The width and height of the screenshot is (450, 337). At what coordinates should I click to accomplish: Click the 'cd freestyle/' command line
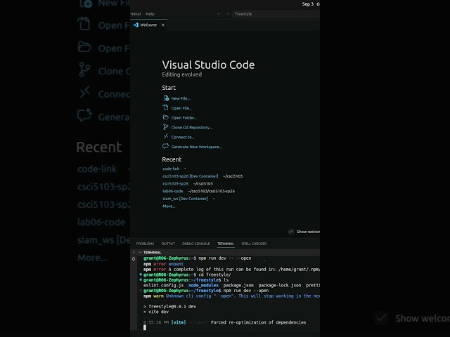coord(214,275)
